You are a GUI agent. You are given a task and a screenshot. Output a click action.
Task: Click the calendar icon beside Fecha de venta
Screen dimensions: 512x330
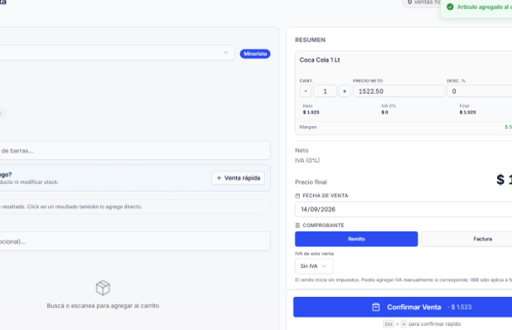click(x=297, y=196)
